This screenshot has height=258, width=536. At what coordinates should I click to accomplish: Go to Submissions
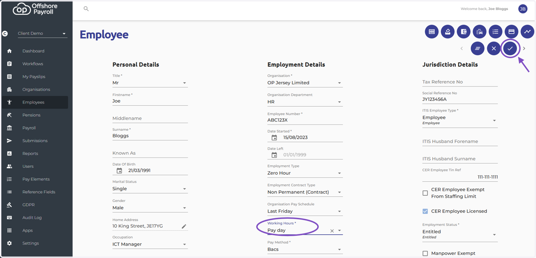coord(35,141)
